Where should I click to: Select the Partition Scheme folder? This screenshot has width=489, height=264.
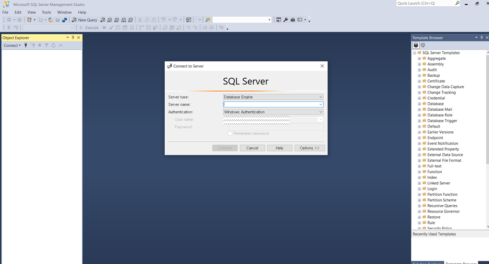(441, 200)
